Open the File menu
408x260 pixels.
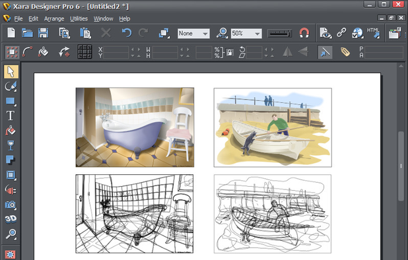coord(18,18)
